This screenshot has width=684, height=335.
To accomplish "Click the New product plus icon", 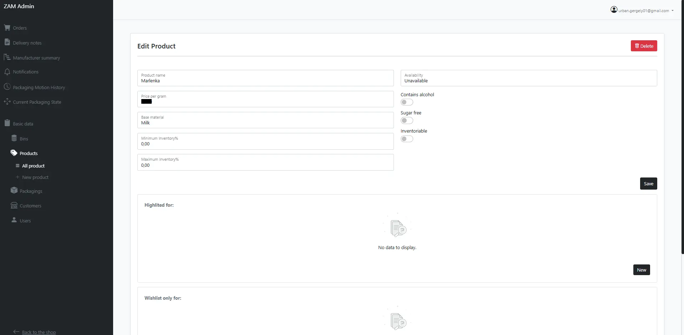I will (x=17, y=177).
